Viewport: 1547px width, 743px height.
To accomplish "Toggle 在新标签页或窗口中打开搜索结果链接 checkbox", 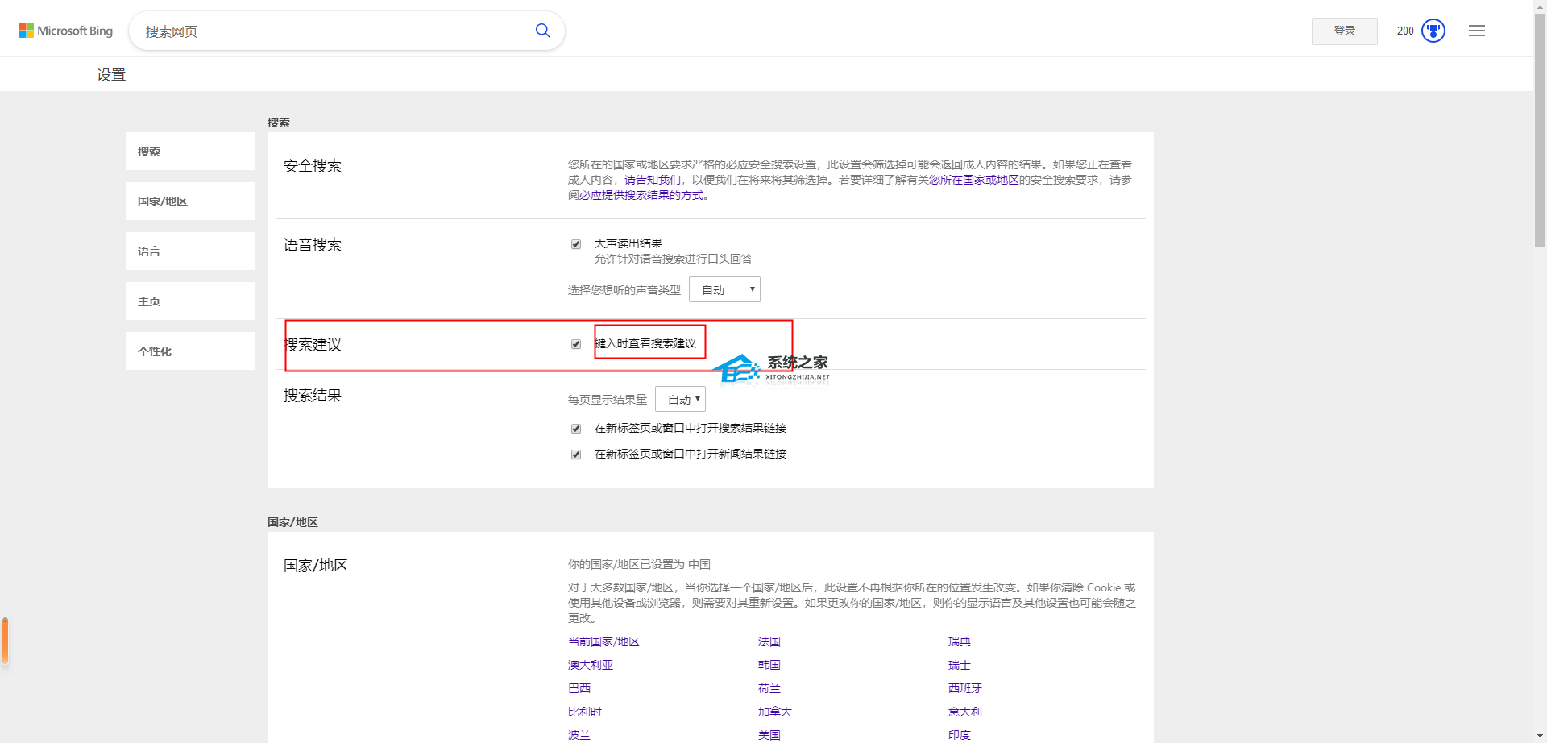I will tap(576, 429).
